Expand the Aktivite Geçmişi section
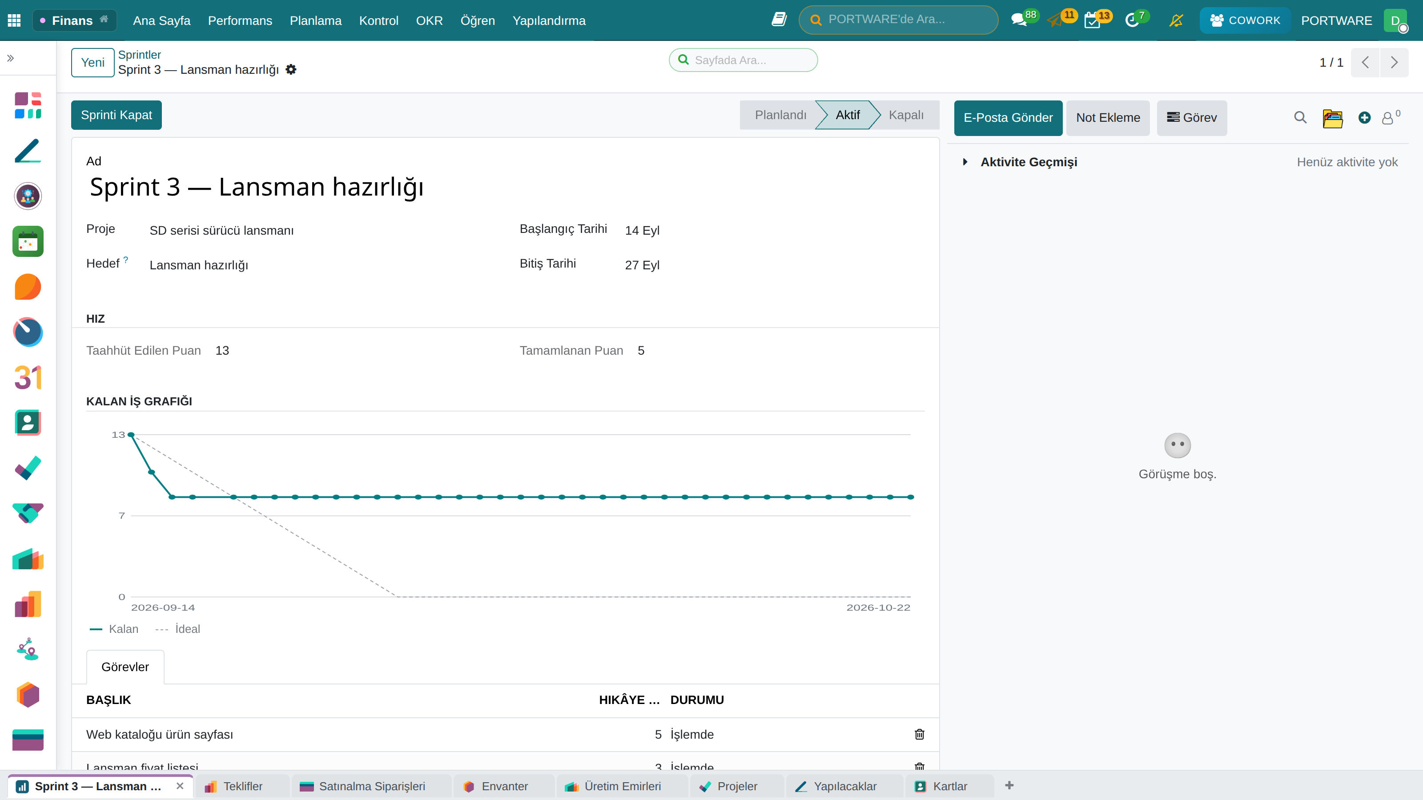This screenshot has width=1423, height=800. (x=965, y=162)
